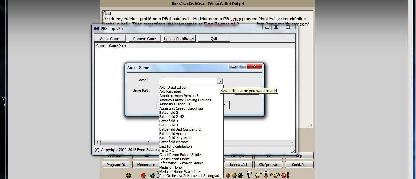
Task: Insert the white skeleton-like emoticon
Action: click(x=249, y=174)
